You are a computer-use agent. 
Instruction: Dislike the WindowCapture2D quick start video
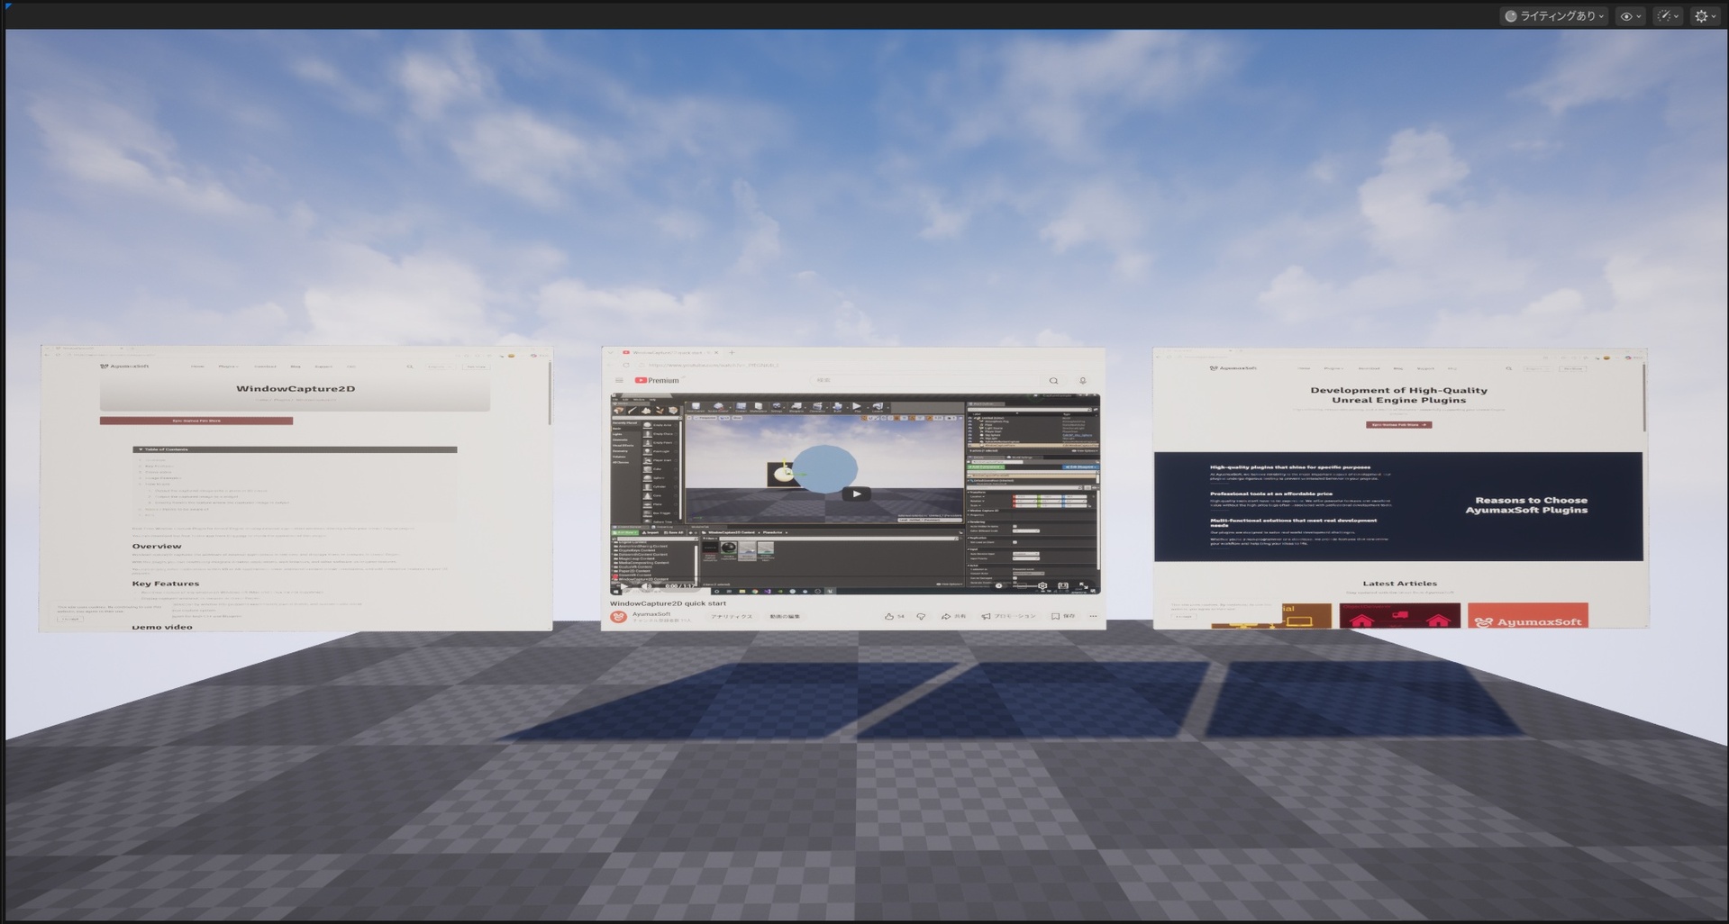click(x=921, y=616)
